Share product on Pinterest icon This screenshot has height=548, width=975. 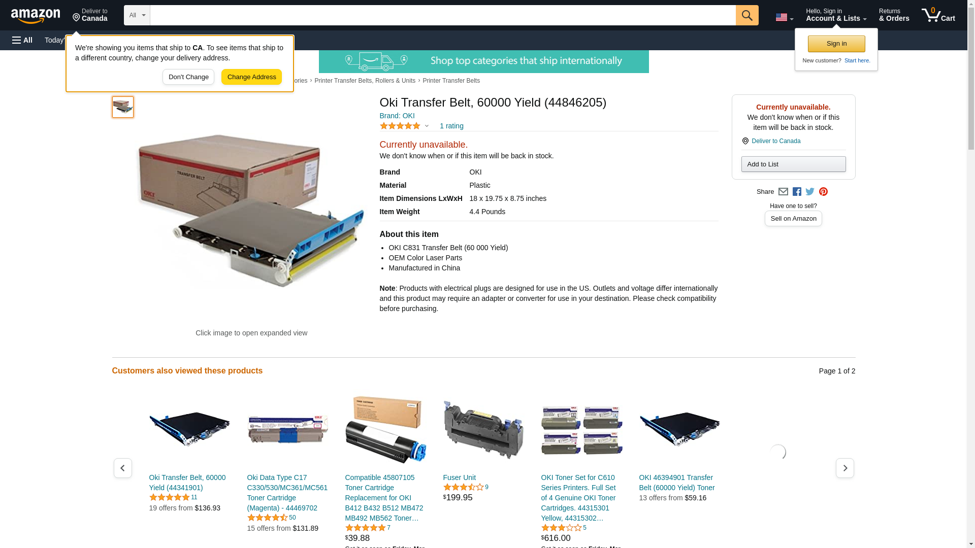(823, 192)
